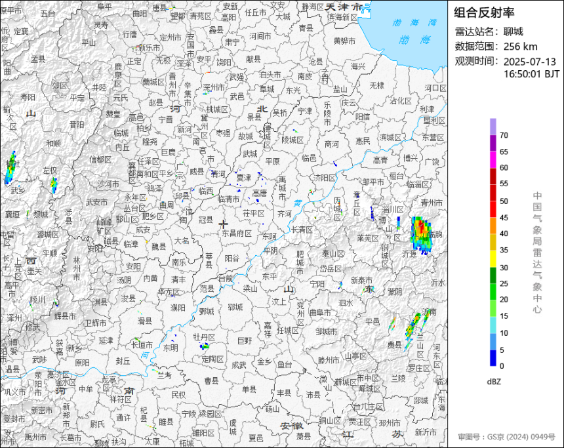Viewport: 564px width, 448px height.
Task: Click the 济阳区 map label
Action: click(325, 177)
